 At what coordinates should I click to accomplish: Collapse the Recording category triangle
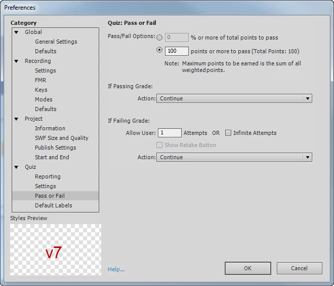coord(16,61)
